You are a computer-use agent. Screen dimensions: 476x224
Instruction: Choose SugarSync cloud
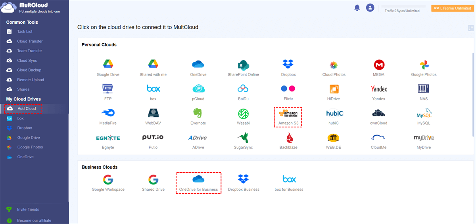pyautogui.click(x=243, y=140)
